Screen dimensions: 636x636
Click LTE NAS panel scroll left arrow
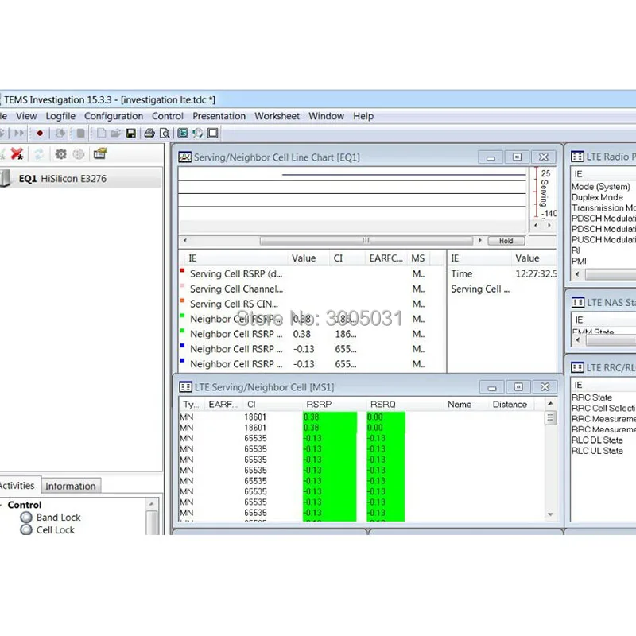578,340
